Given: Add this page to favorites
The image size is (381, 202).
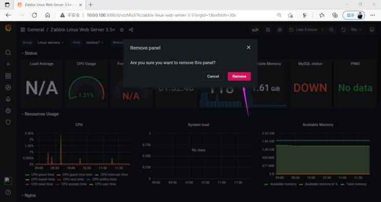Looking at the screenshot, I should [290, 15].
